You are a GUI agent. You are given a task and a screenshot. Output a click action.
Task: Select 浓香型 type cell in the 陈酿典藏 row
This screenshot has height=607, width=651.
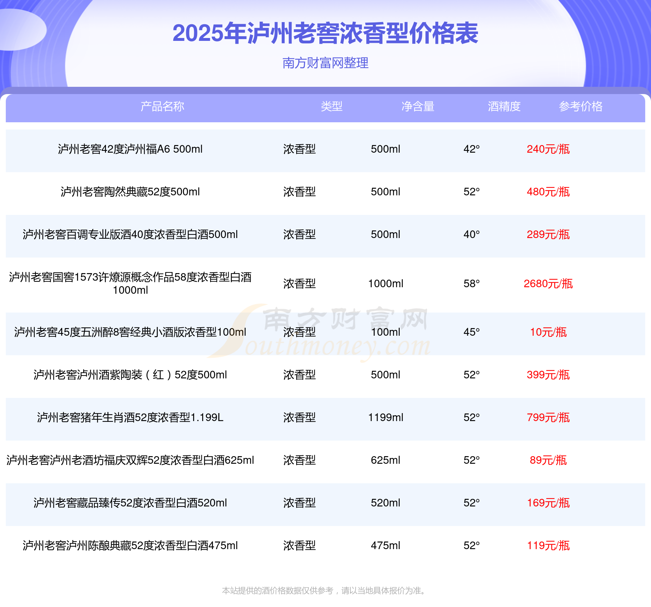[x=299, y=546]
